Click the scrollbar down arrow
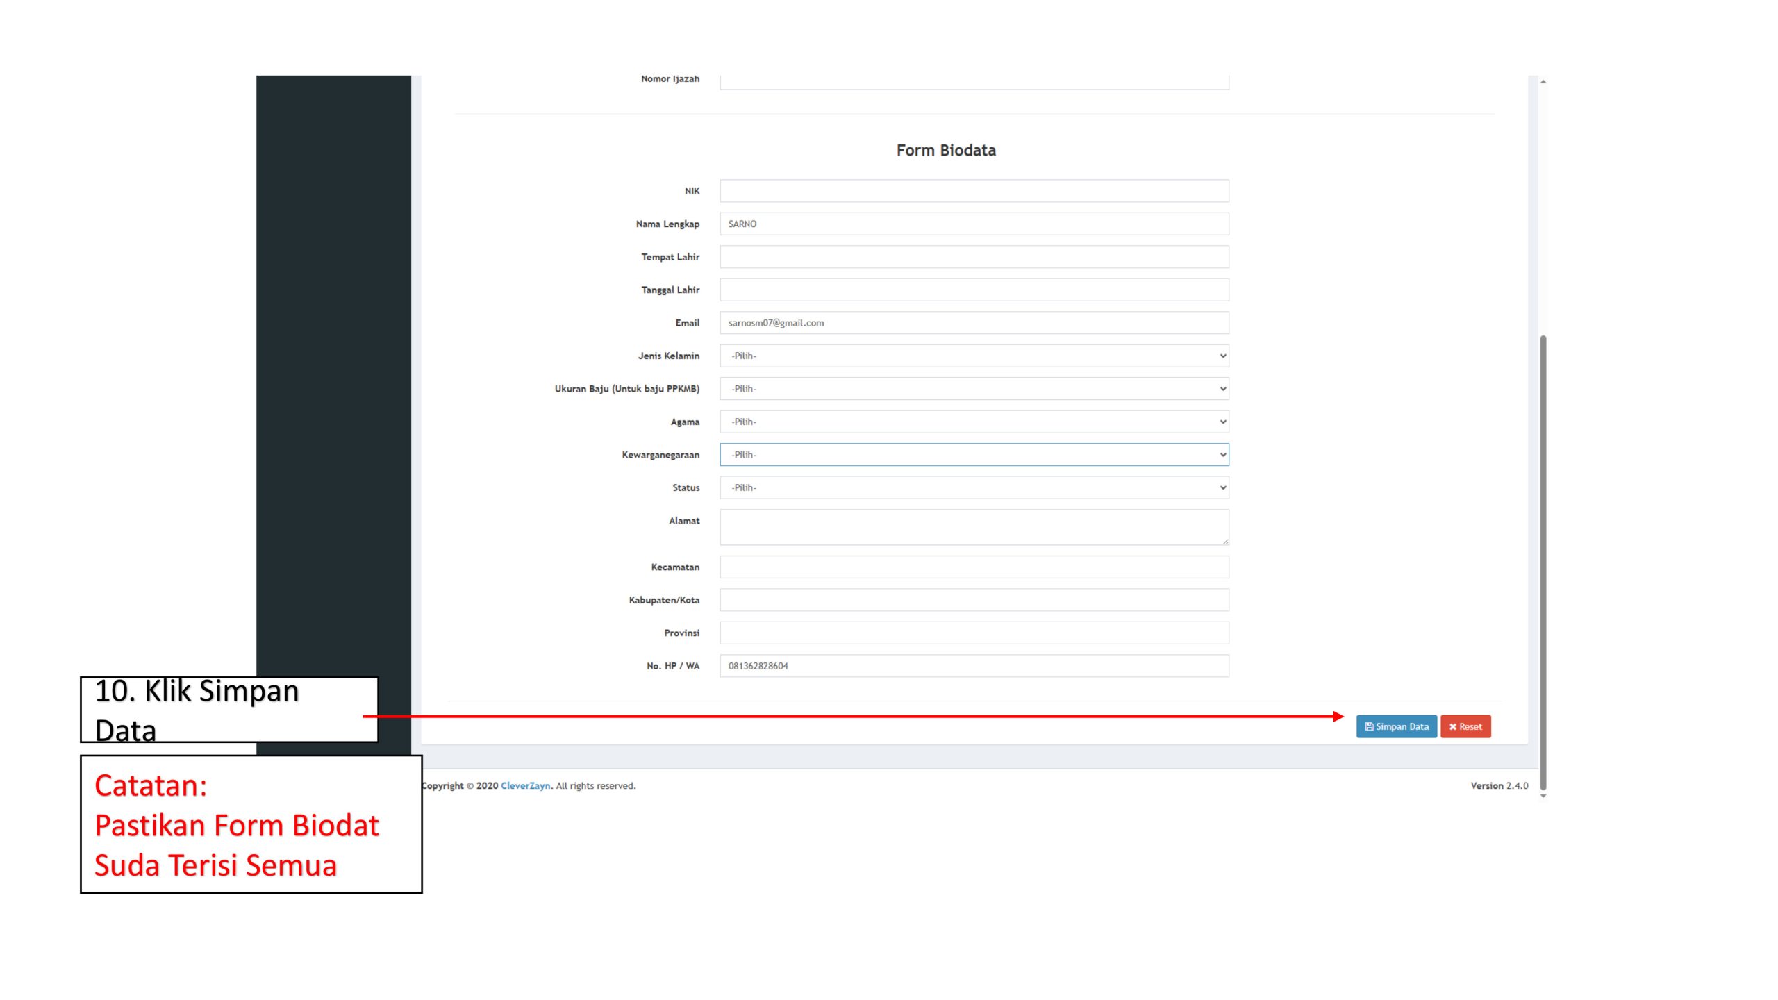 click(x=1543, y=796)
